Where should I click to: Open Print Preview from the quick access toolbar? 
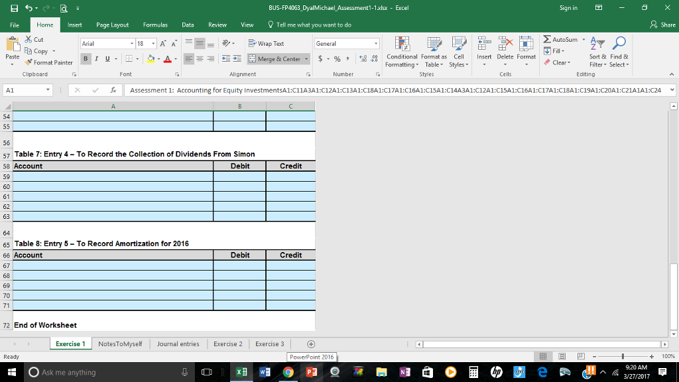[64, 8]
